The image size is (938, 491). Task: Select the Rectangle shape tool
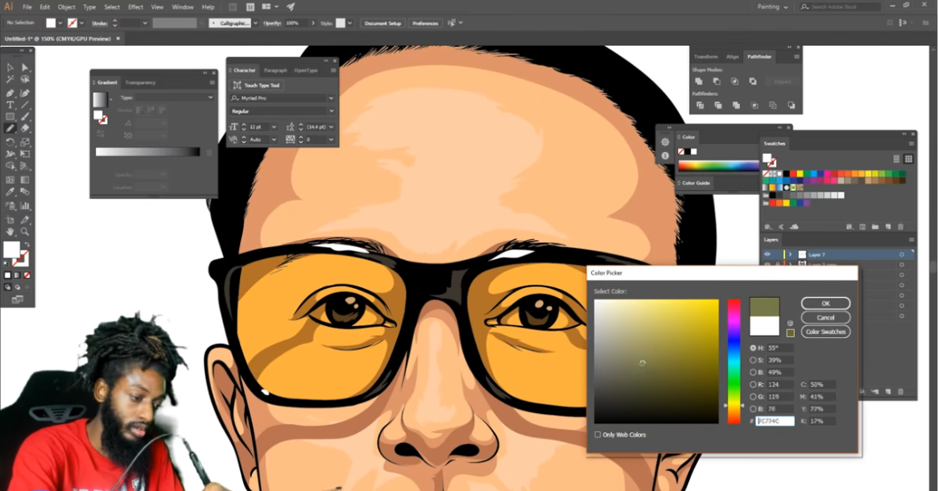[x=10, y=117]
